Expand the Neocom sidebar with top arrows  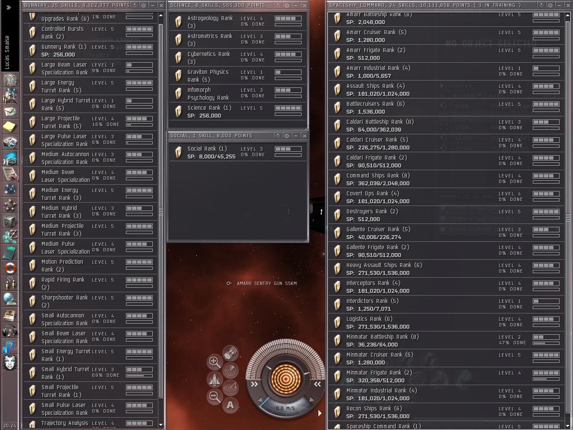9,7
